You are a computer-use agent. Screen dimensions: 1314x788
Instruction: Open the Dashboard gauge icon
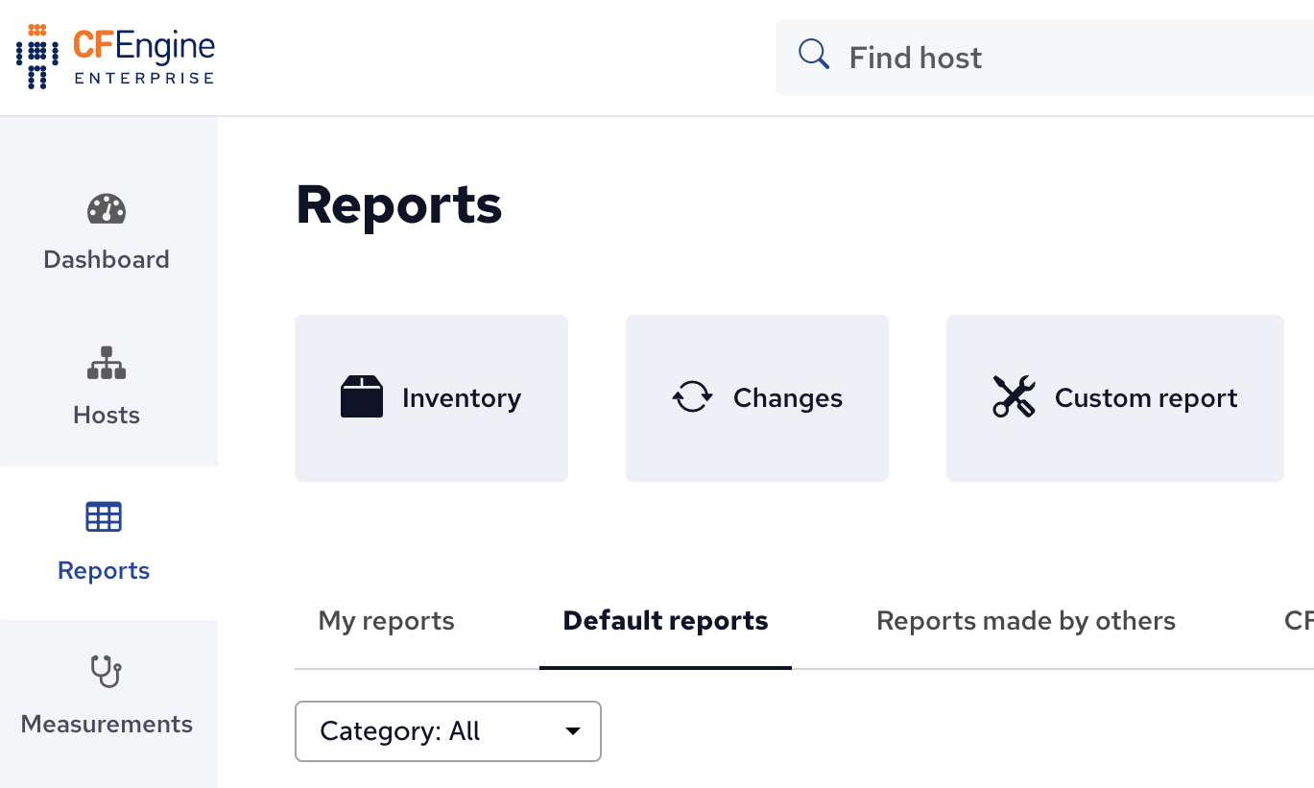tap(107, 209)
